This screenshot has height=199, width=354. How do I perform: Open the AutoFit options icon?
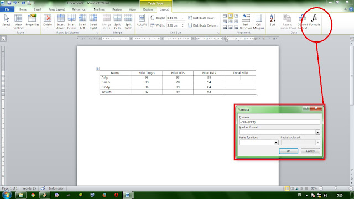coord(142,22)
